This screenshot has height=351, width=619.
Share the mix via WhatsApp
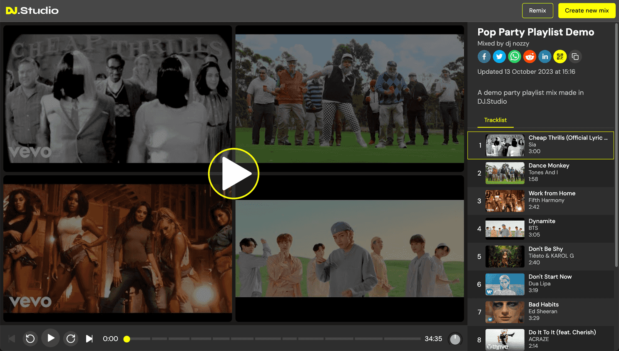[515, 57]
